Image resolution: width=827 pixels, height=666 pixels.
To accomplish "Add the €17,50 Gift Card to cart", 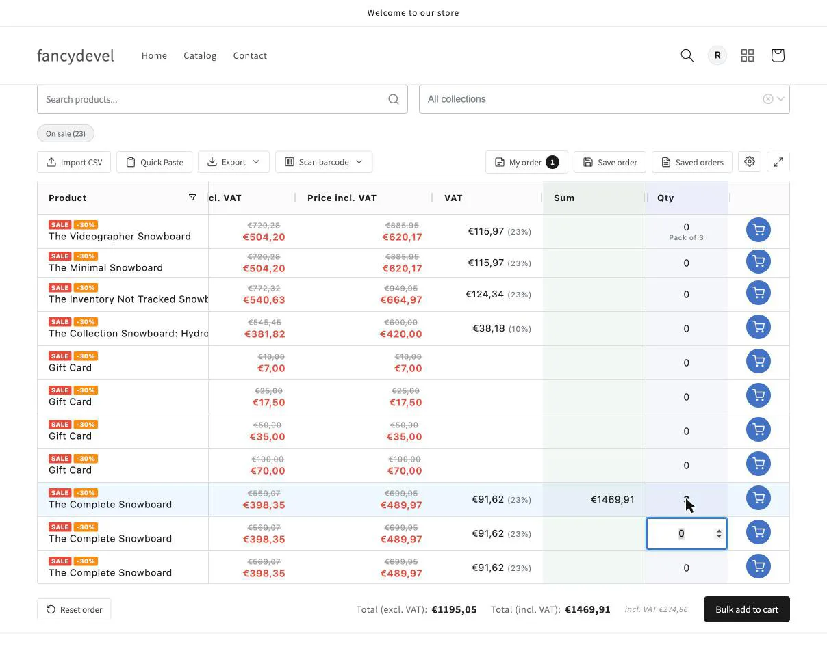I will [759, 395].
